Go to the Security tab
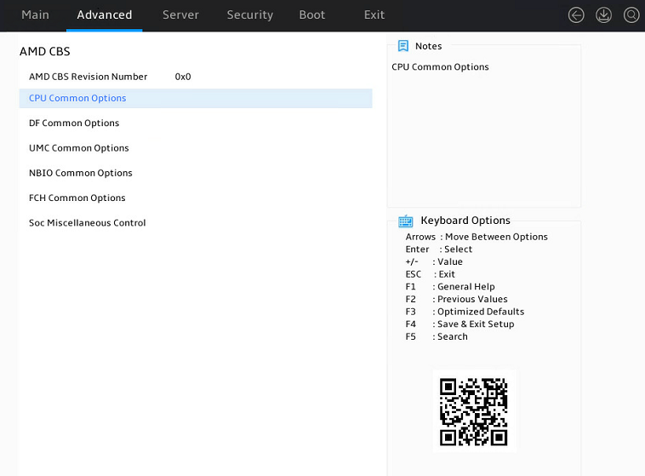 (250, 14)
